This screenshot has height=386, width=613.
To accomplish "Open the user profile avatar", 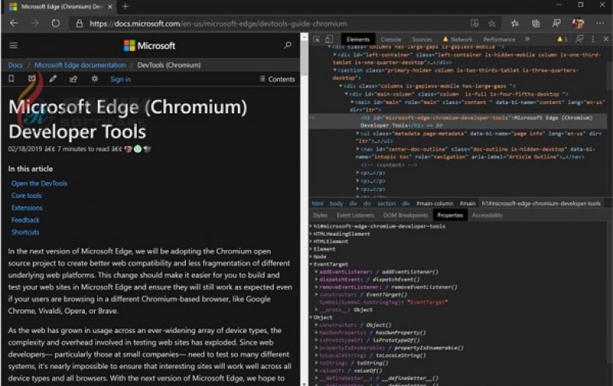I will click(x=578, y=23).
